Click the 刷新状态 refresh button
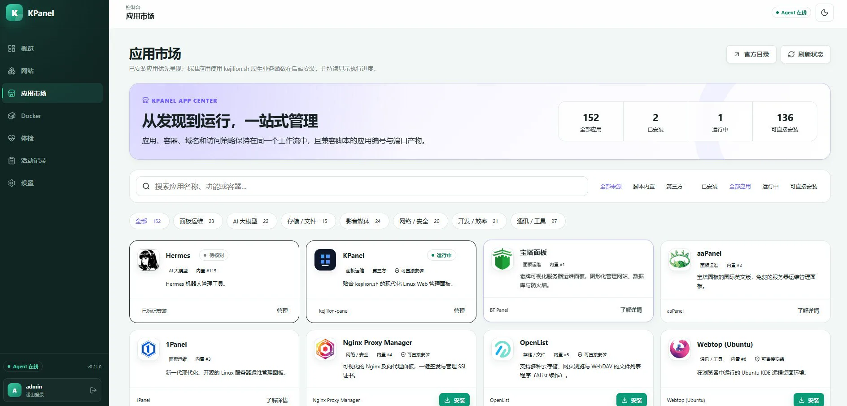 pos(806,54)
